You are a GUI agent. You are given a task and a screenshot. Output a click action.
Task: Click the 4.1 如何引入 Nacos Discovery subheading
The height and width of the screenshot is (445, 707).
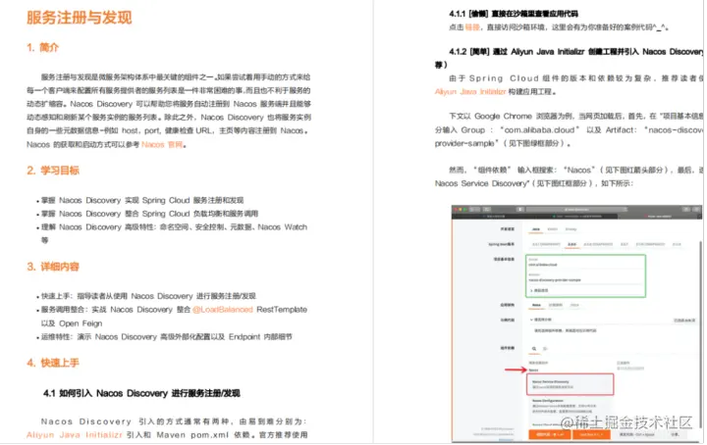tap(141, 393)
